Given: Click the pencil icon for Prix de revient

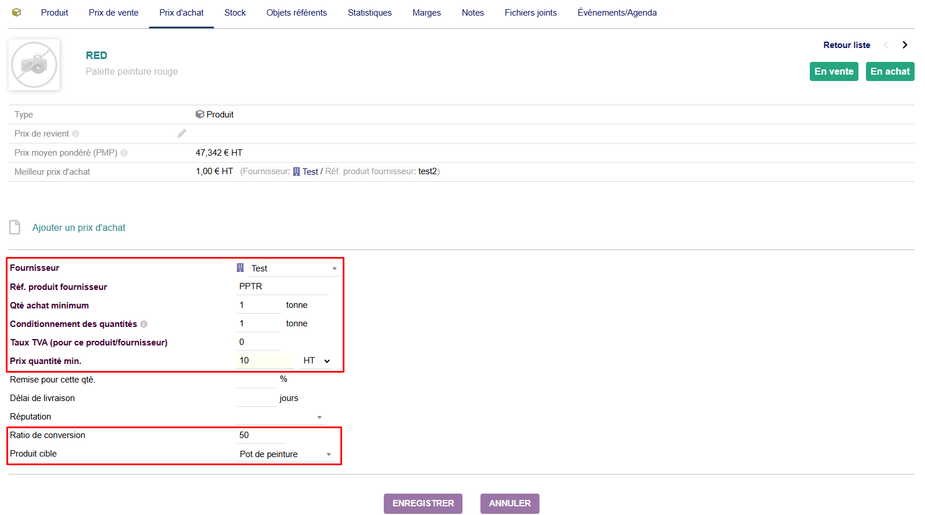Looking at the screenshot, I should coord(182,134).
